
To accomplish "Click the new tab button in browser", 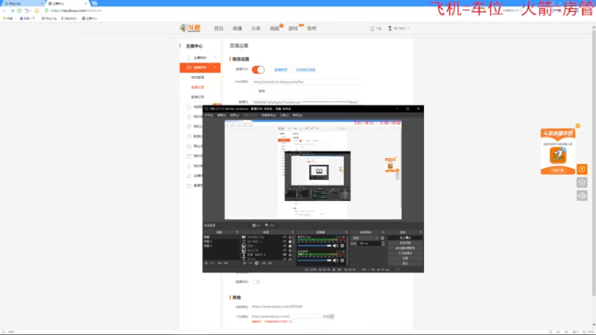I will (x=95, y=4).
